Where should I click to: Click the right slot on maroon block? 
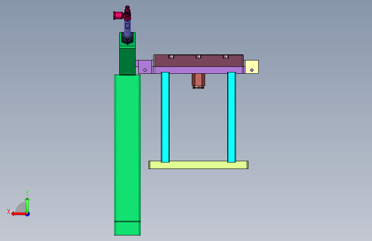coord(226,57)
